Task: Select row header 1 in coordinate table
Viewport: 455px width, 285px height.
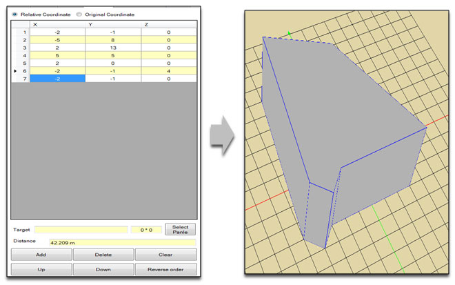Action: tap(21, 32)
